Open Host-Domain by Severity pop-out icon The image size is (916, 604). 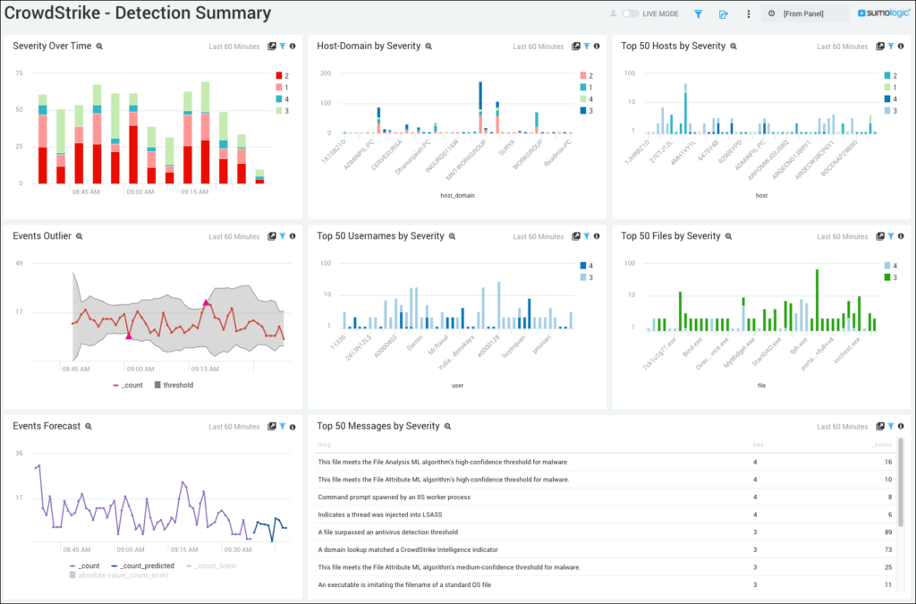tap(576, 47)
